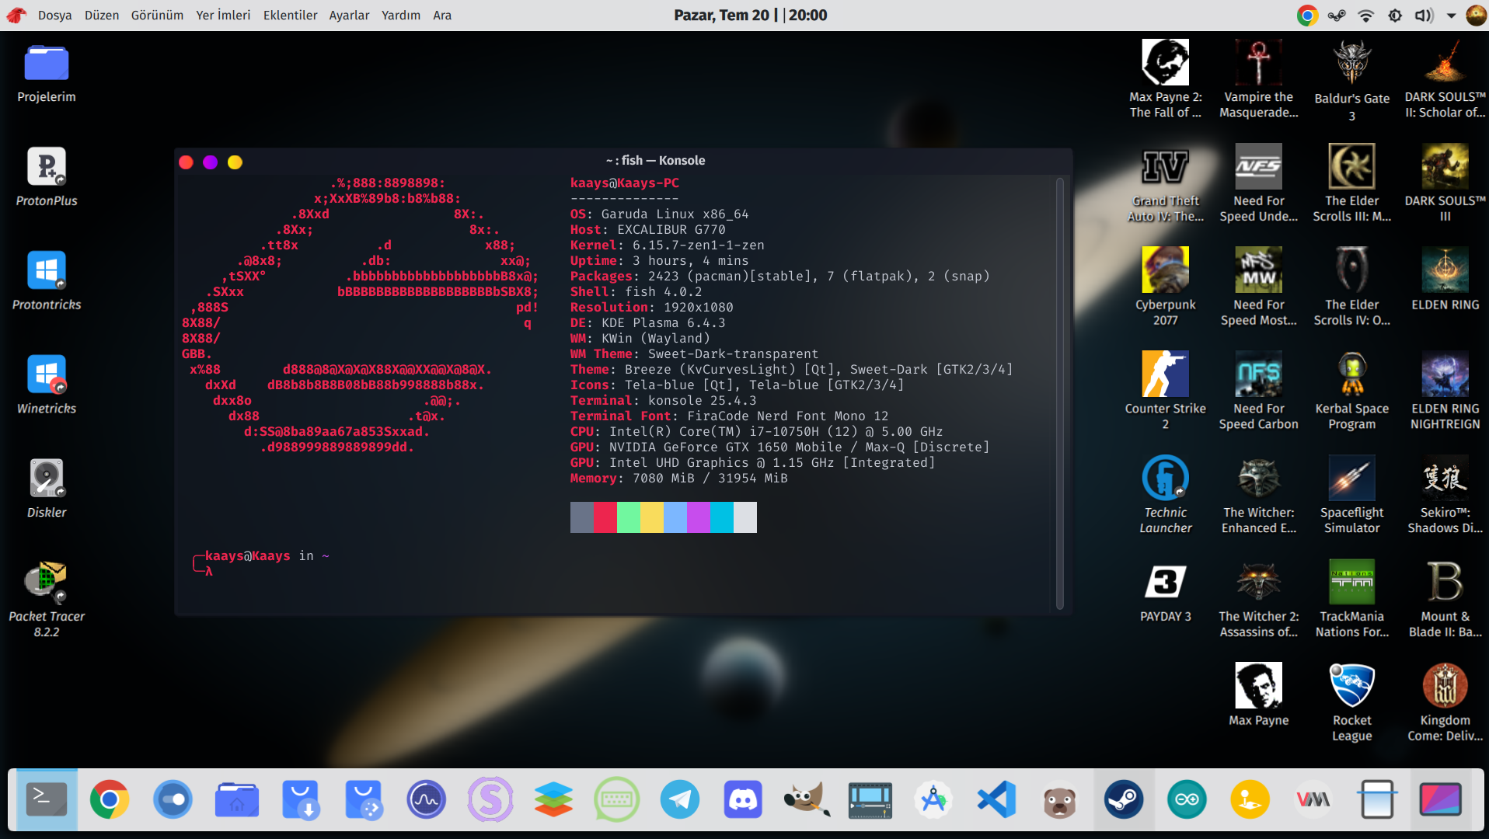Open Steam from the dock

tap(1124, 799)
